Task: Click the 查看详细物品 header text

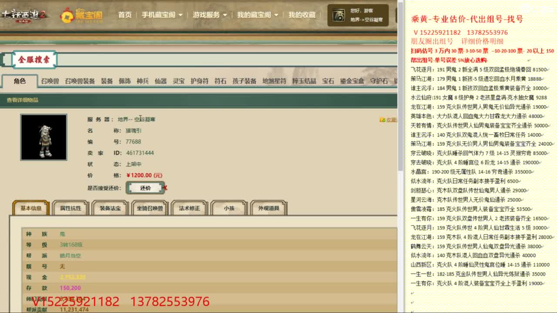Action: click(x=22, y=100)
